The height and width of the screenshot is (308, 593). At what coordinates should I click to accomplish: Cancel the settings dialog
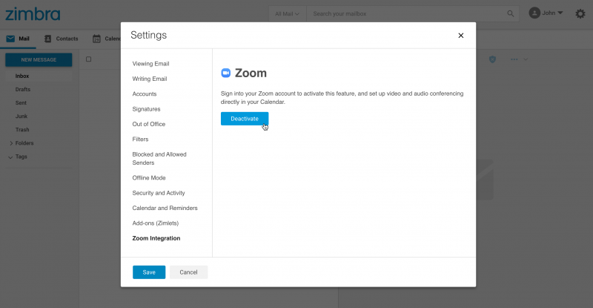coord(188,272)
